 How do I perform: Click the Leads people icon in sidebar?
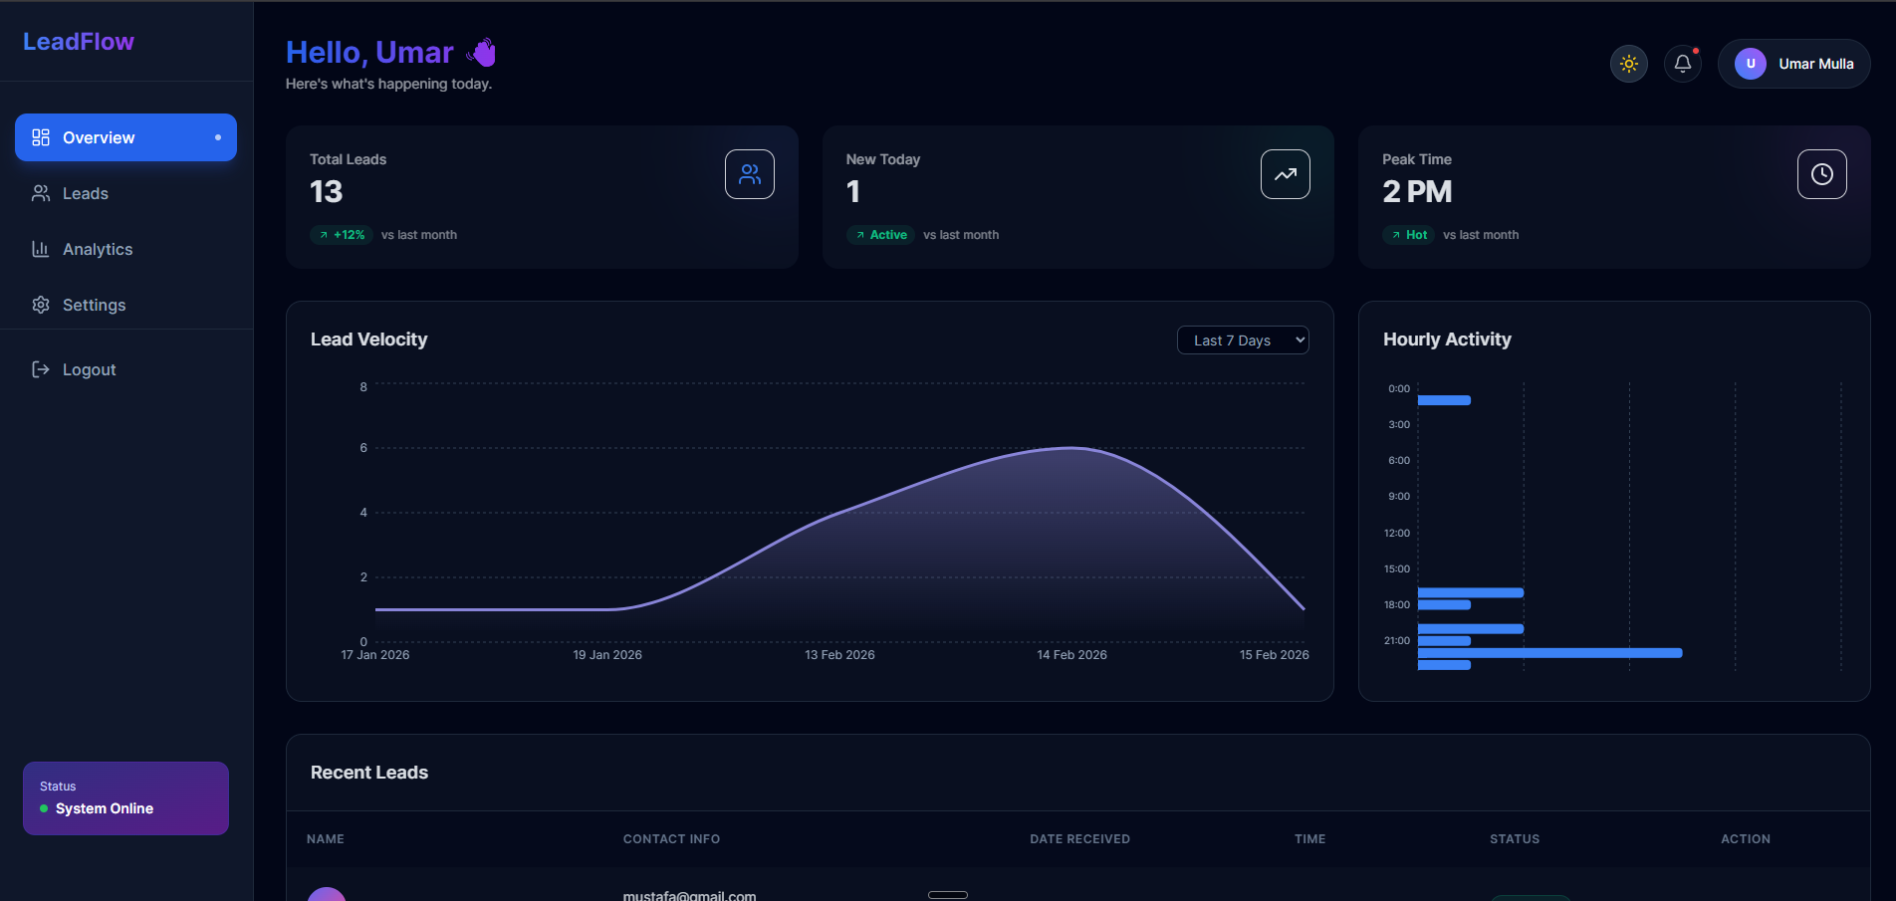pyautogui.click(x=41, y=193)
